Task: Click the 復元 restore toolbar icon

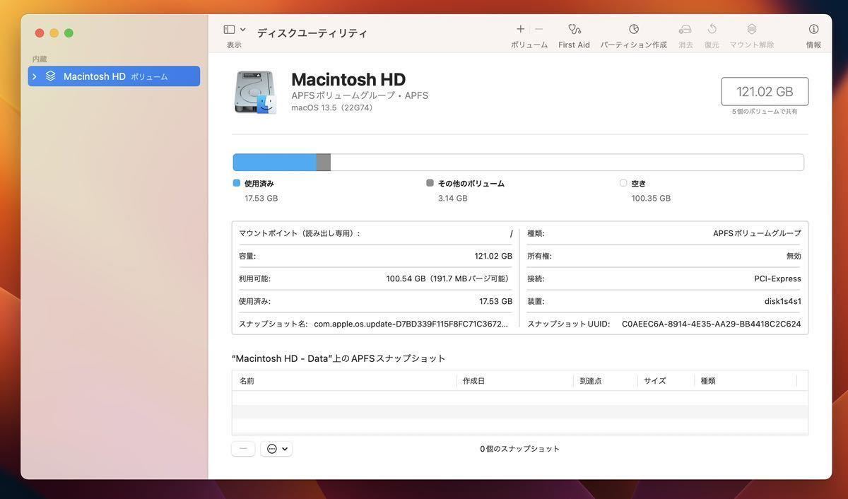Action: [712, 29]
